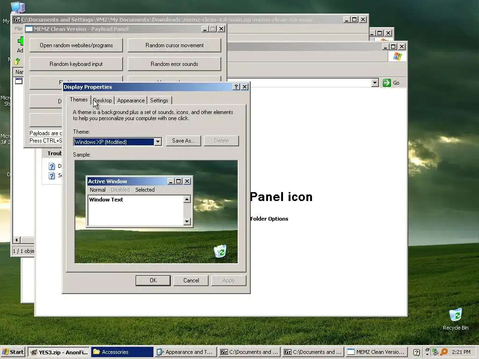The image size is (479, 359).
Task: Click Normal in the Active Window sample
Action: [x=97, y=190]
